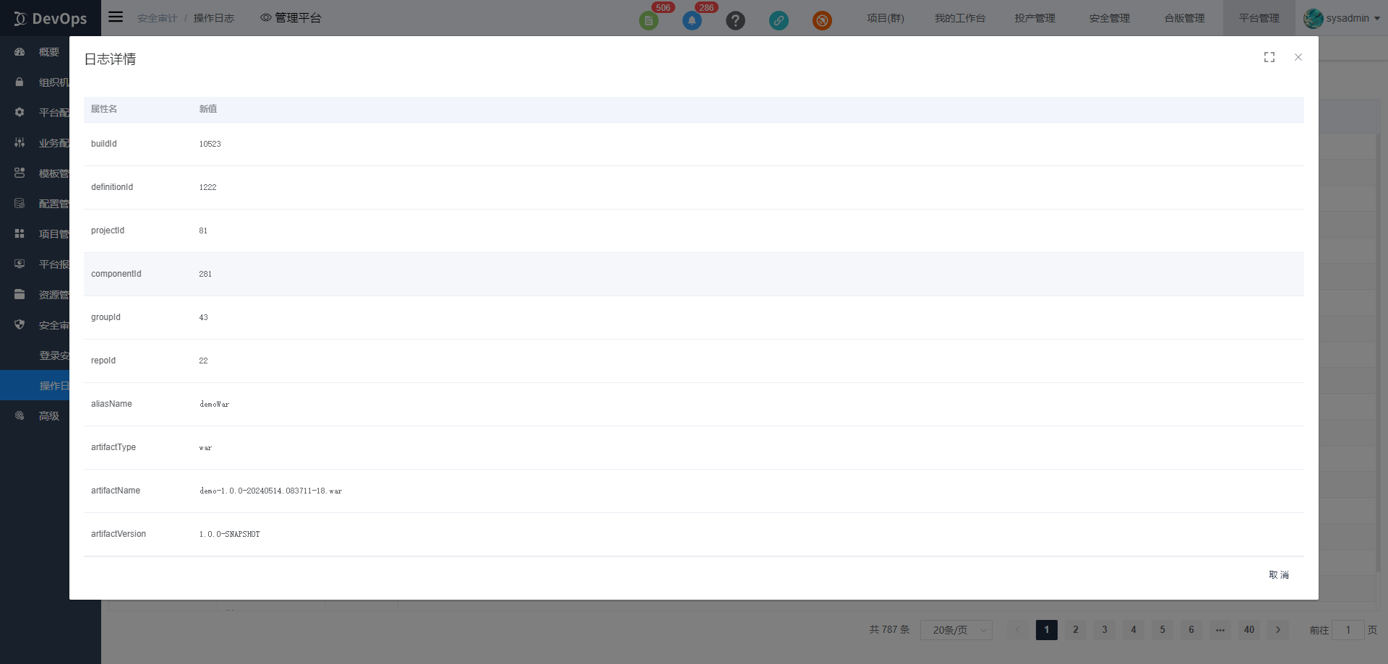
Task: Expand the log detail dialog to fullscreen
Action: [x=1269, y=57]
